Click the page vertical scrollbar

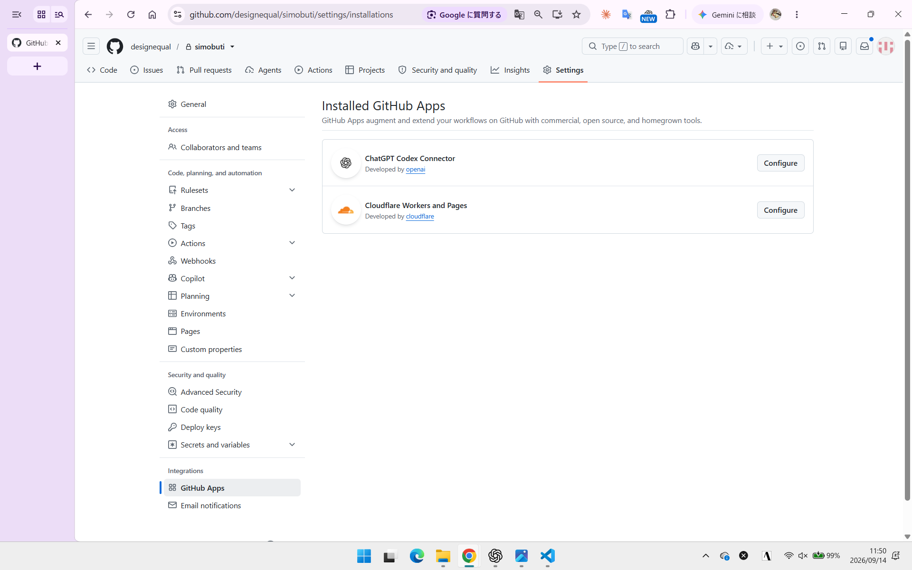pos(907,271)
